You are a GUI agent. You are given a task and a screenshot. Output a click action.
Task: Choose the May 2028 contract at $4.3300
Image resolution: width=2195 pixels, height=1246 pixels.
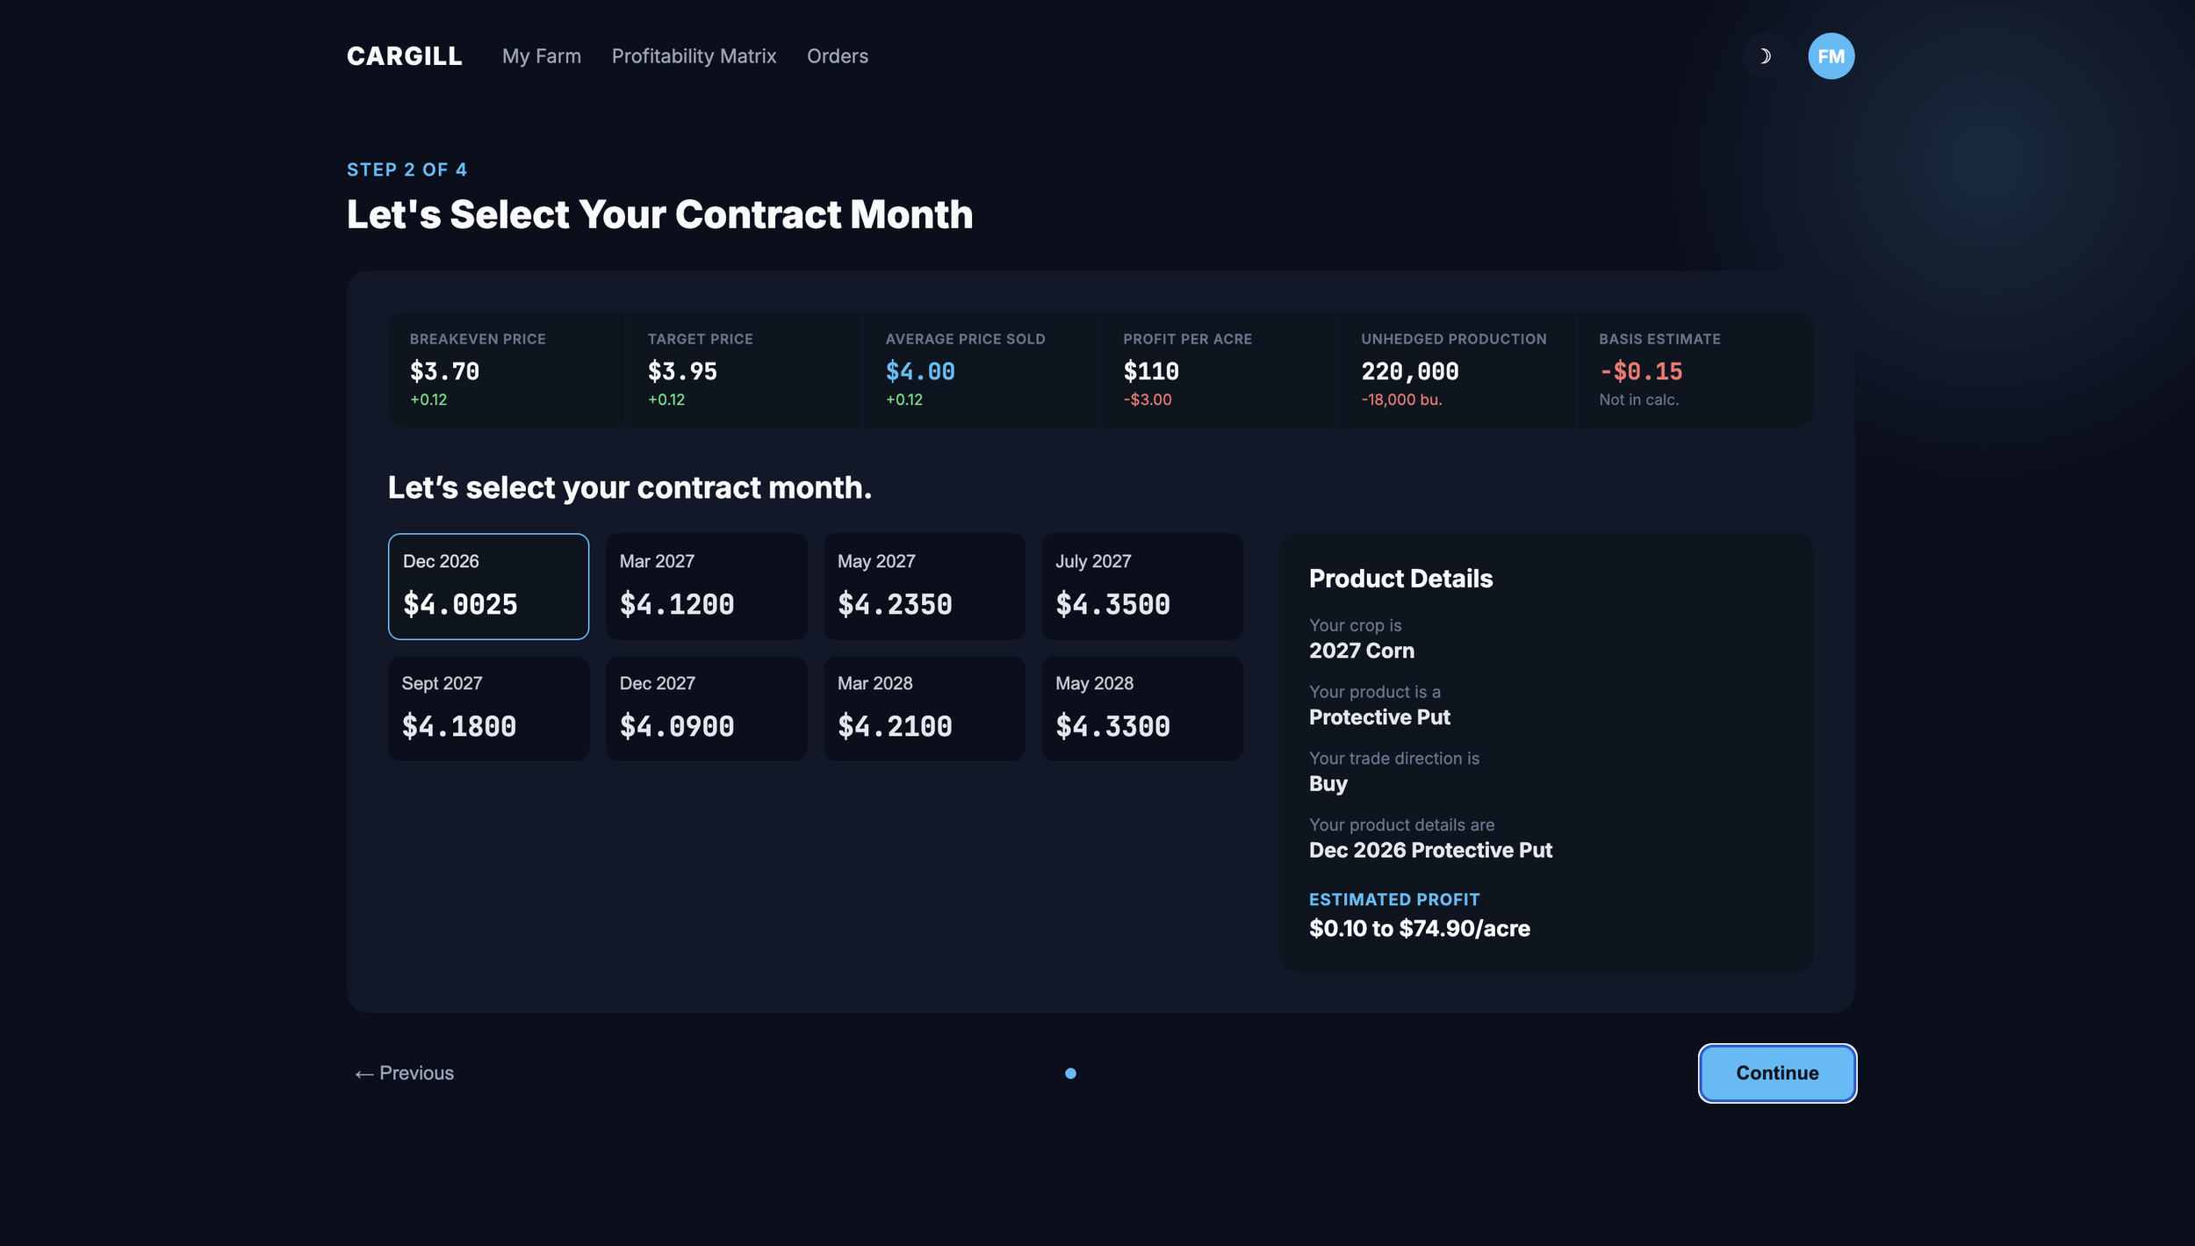[1141, 709]
